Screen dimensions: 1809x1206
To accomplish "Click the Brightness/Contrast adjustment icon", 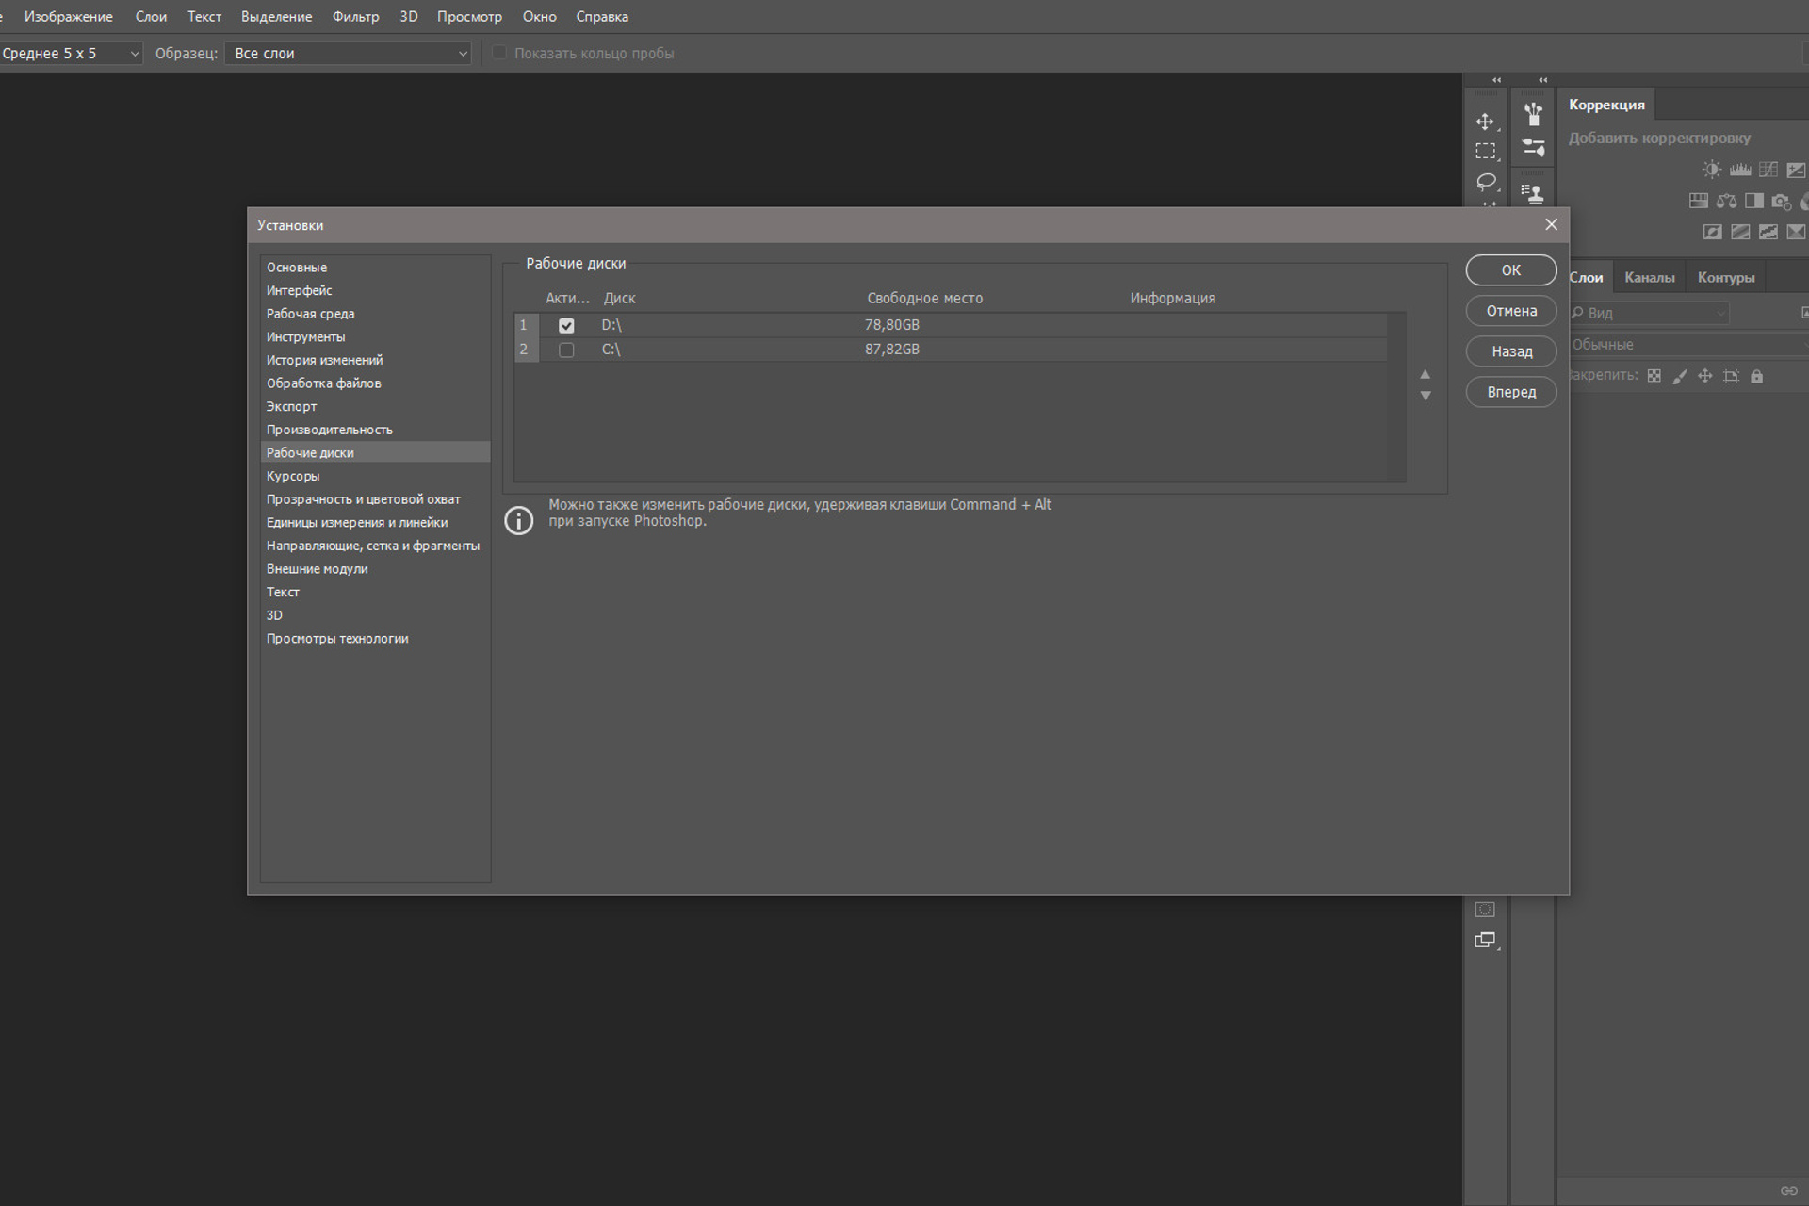I will point(1711,170).
